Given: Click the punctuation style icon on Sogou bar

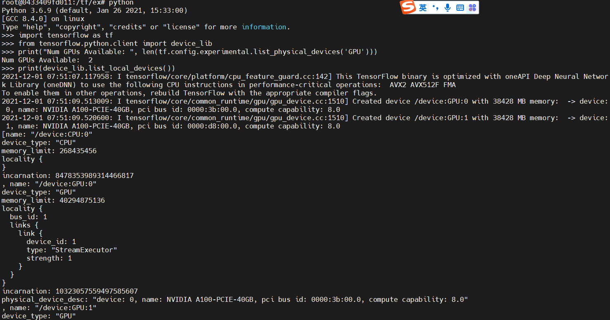Looking at the screenshot, I should pyautogui.click(x=435, y=7).
